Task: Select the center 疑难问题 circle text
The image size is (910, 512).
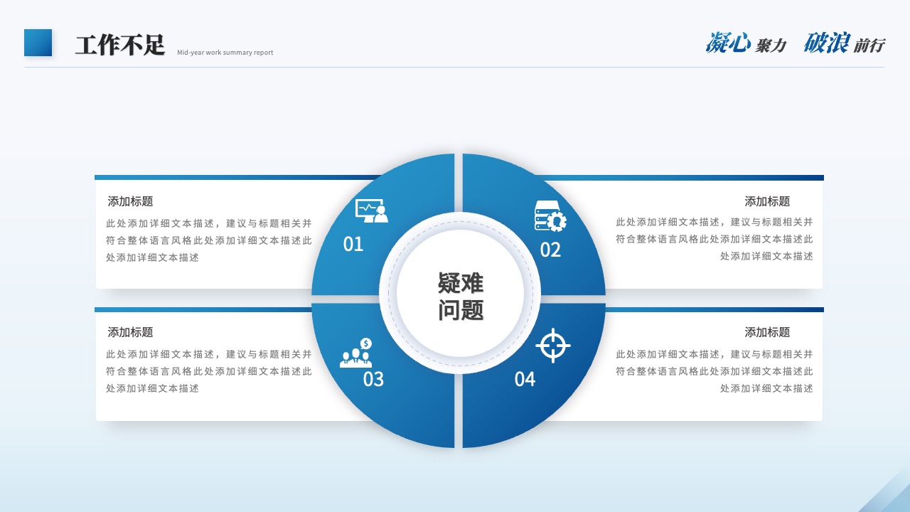Action: pos(461,296)
